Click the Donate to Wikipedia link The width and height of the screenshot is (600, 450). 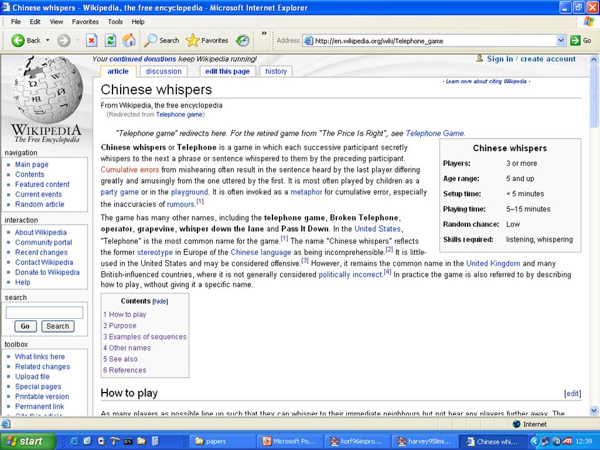(47, 272)
